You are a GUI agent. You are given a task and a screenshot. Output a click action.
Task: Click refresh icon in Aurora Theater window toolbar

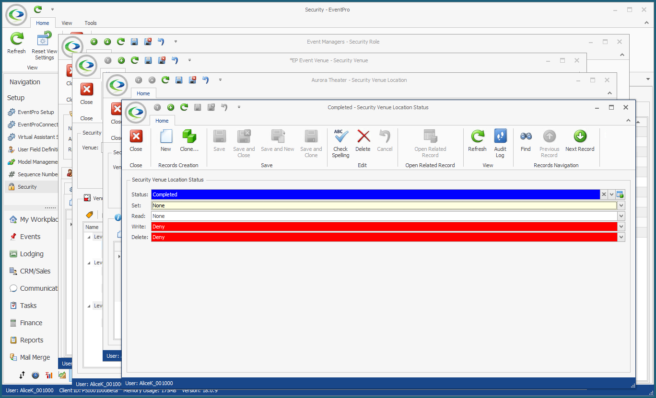(165, 80)
